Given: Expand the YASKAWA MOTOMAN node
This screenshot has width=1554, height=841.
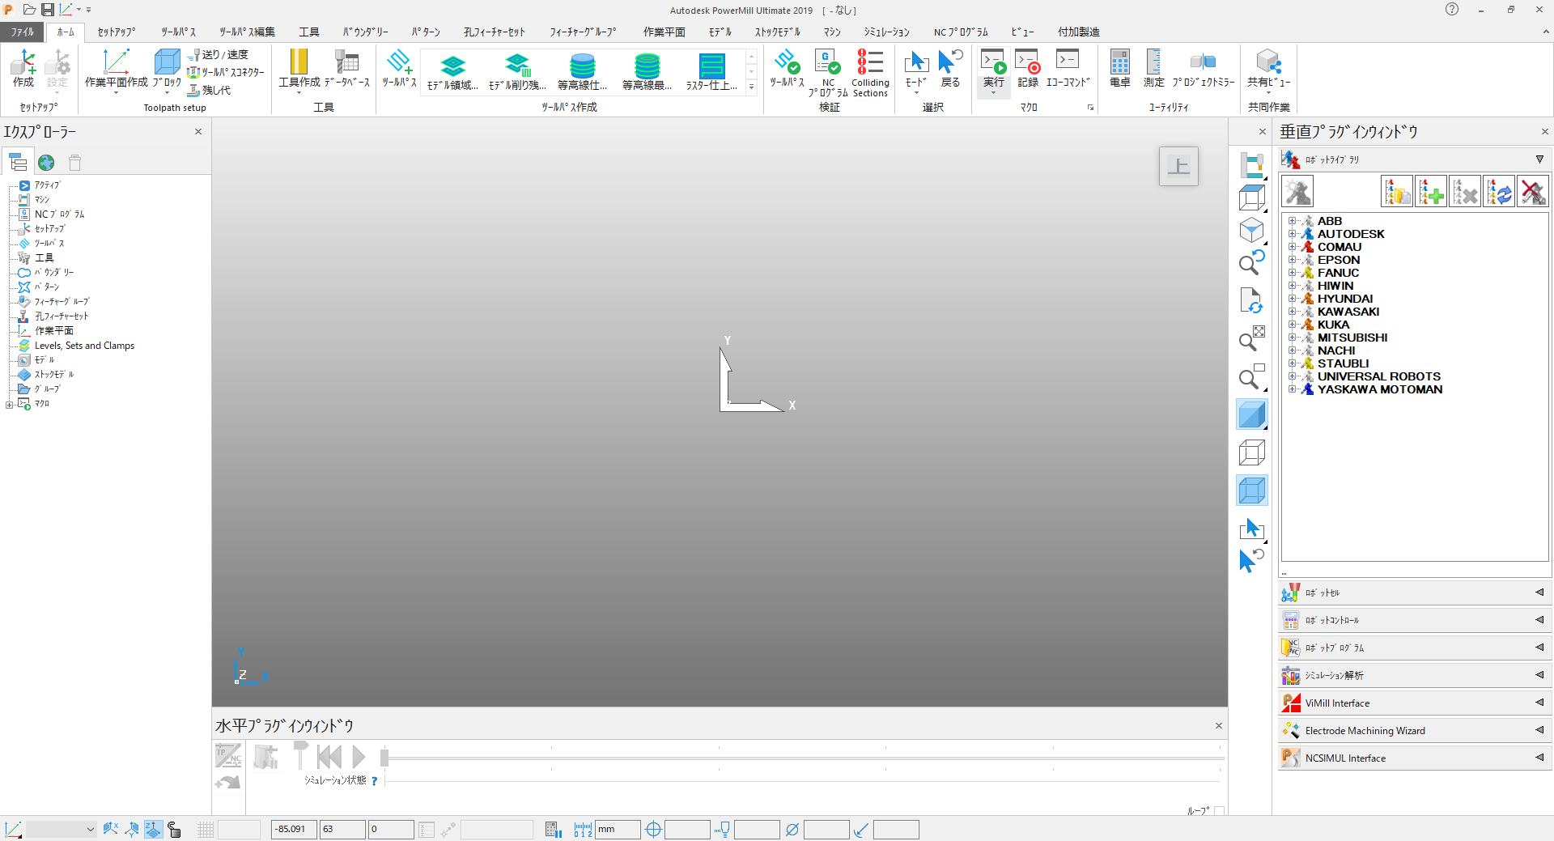Looking at the screenshot, I should click(x=1292, y=389).
